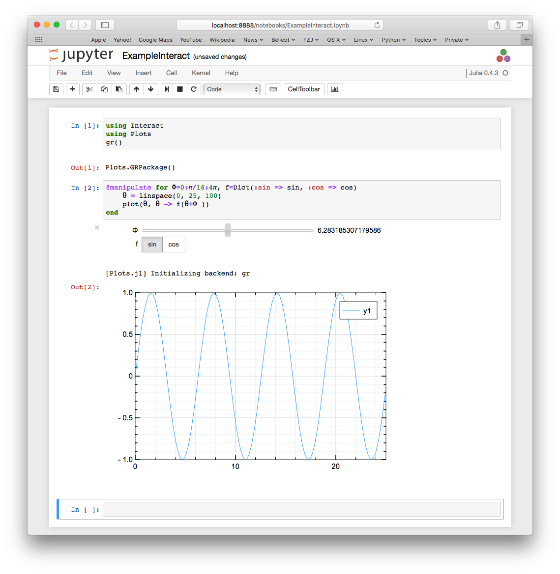Move the selected cell down
The width and height of the screenshot is (560, 574).
click(151, 89)
